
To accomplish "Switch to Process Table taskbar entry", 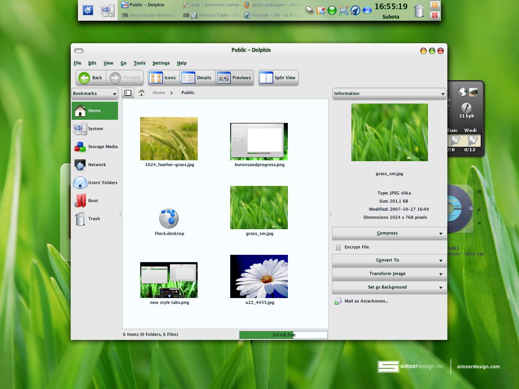I will coord(210,15).
